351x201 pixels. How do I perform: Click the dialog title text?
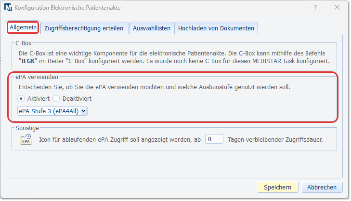pos(68,8)
